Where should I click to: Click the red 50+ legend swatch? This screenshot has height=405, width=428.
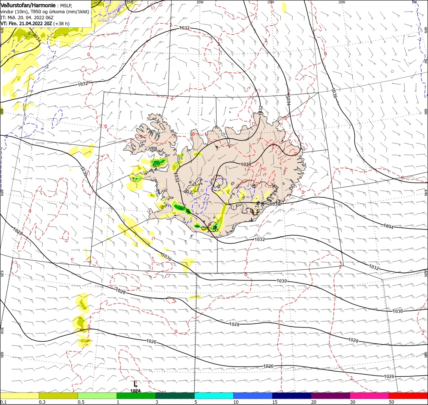(x=408, y=396)
